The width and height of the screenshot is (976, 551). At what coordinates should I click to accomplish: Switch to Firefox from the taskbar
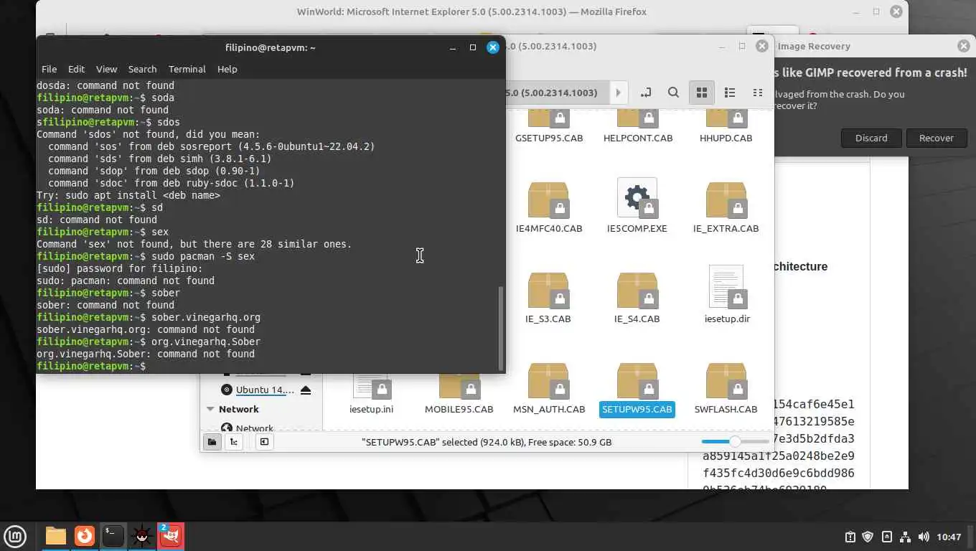85,536
